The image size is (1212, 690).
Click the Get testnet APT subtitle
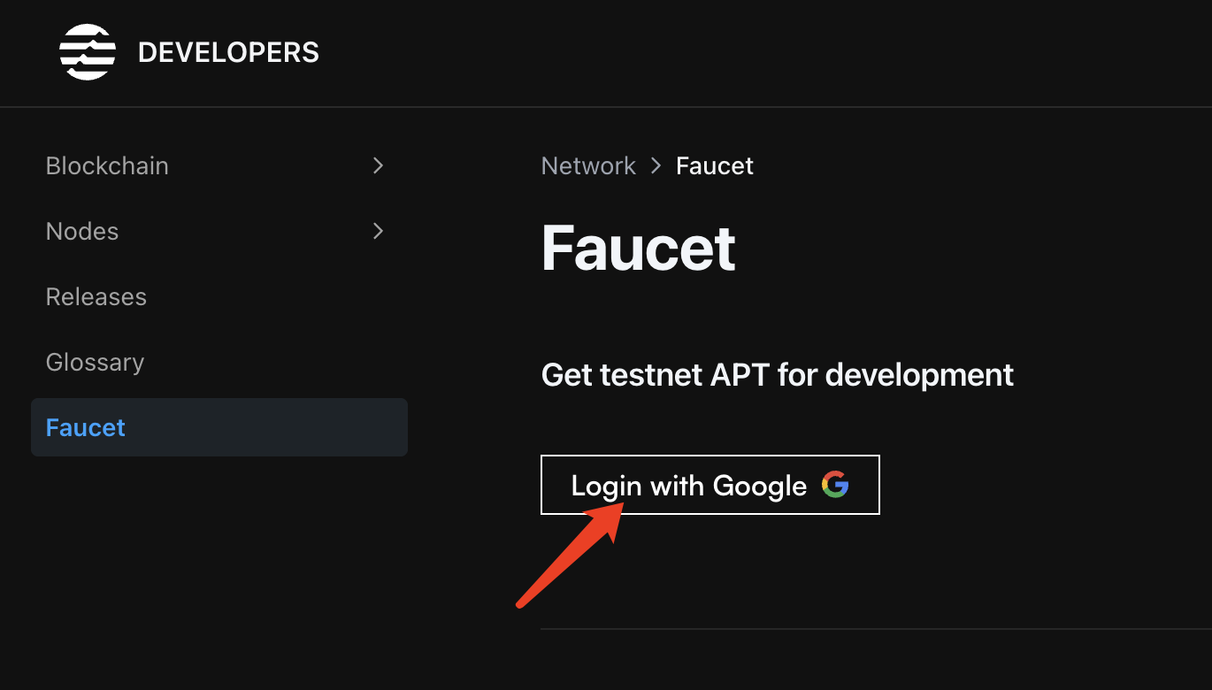click(778, 375)
